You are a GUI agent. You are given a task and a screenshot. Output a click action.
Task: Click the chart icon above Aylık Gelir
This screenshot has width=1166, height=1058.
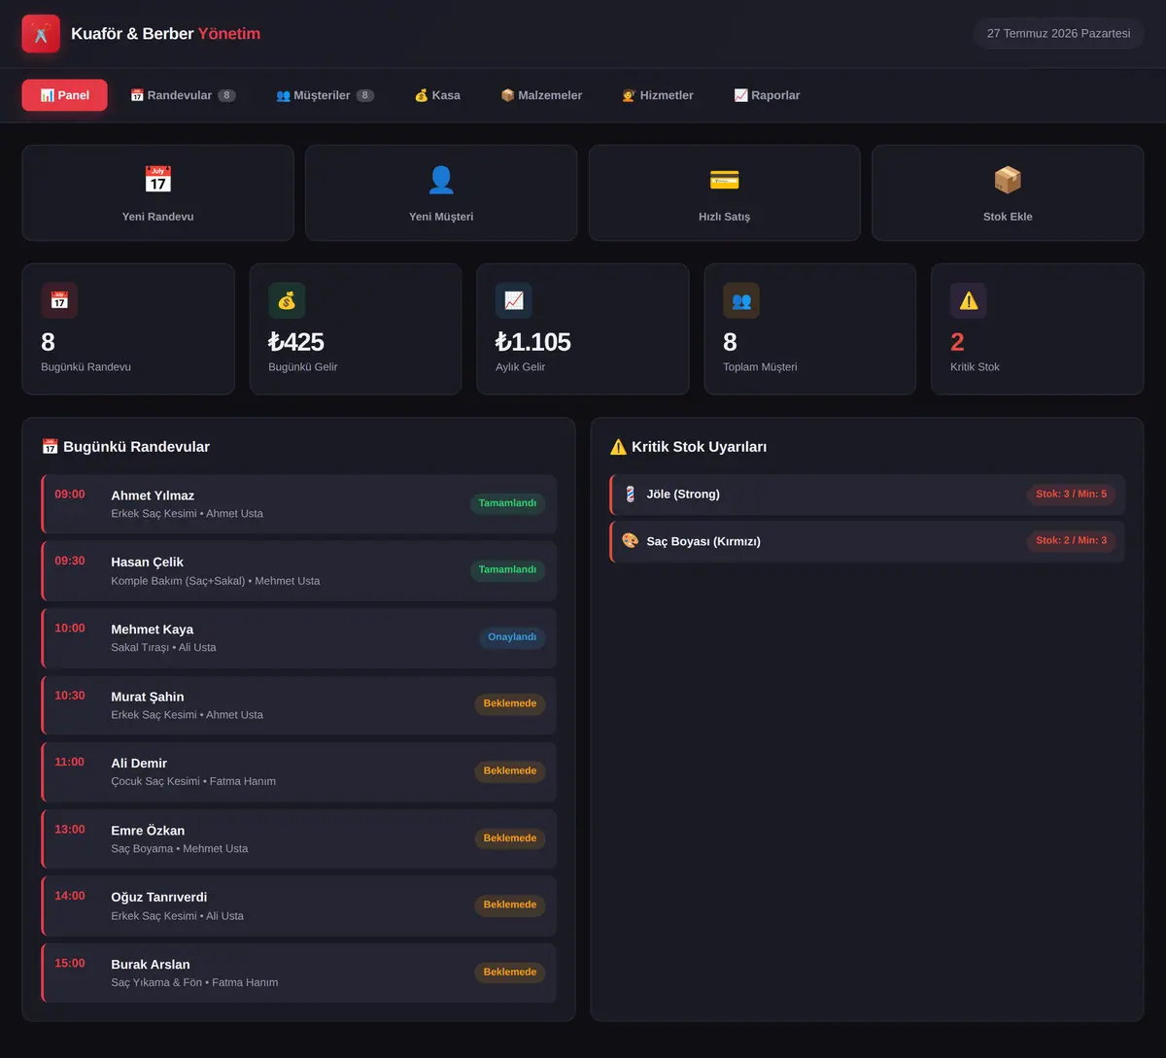pos(514,300)
